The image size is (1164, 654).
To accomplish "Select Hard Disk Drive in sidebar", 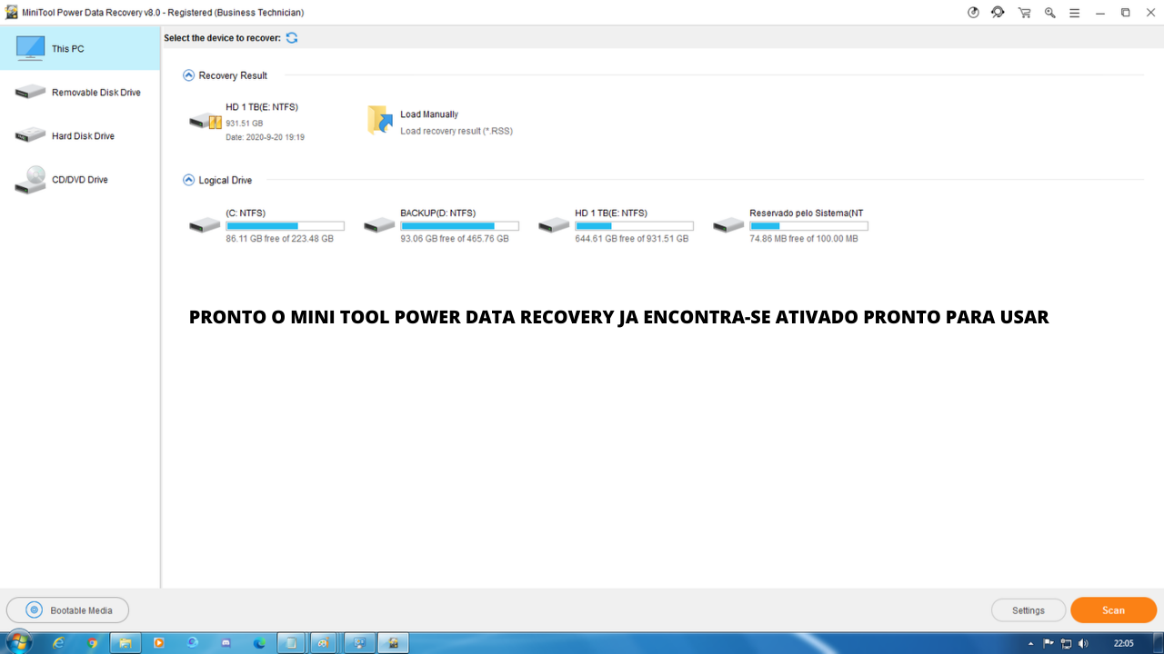I will click(80, 136).
